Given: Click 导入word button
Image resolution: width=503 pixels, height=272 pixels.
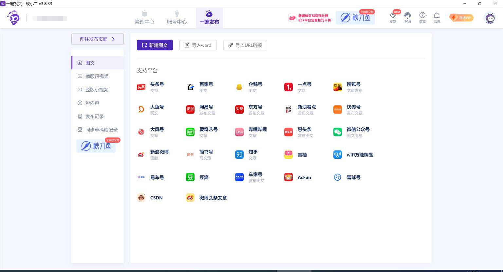Looking at the screenshot, I should coord(198,45).
